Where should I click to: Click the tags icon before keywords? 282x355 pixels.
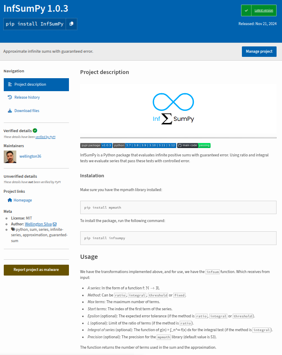[x=13, y=229]
